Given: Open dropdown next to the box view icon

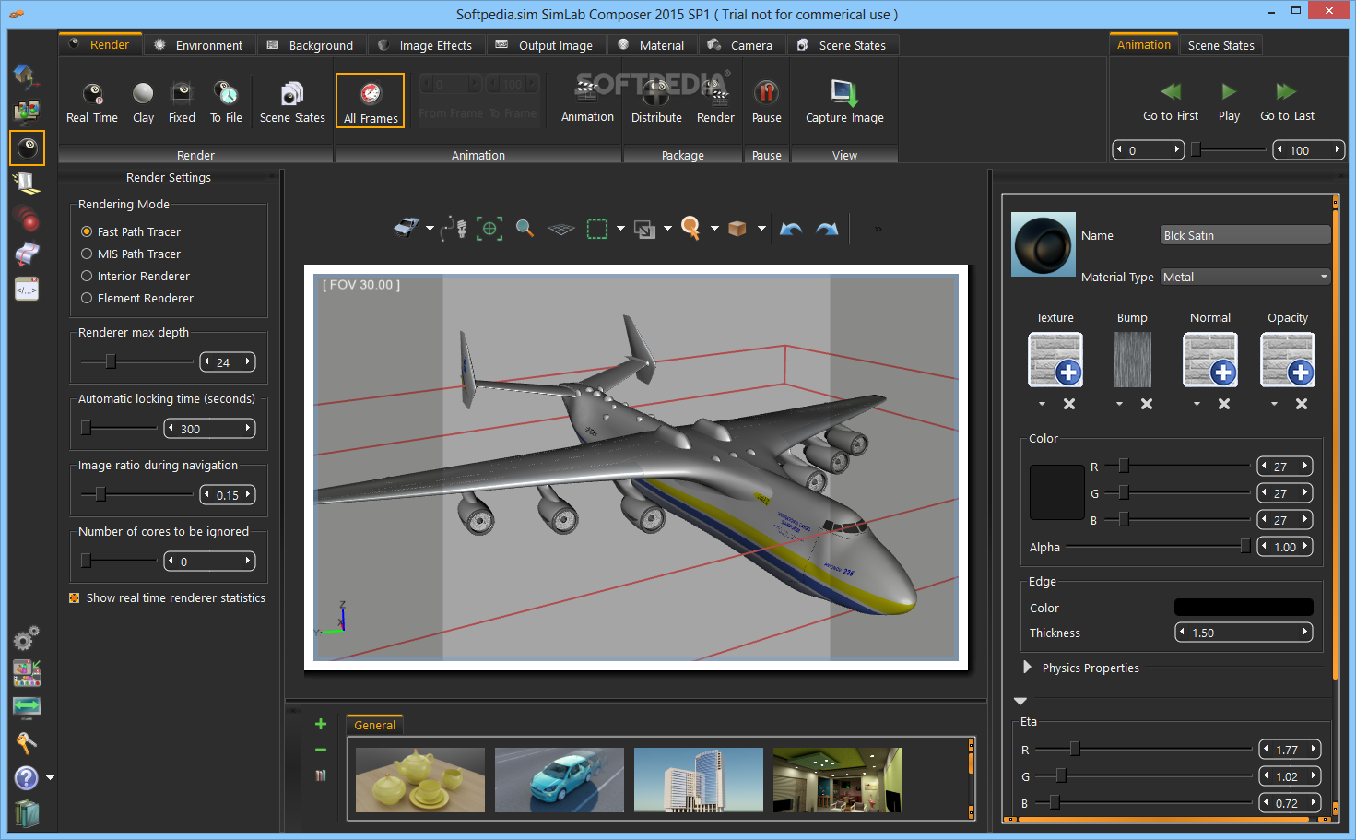Looking at the screenshot, I should click(x=761, y=229).
